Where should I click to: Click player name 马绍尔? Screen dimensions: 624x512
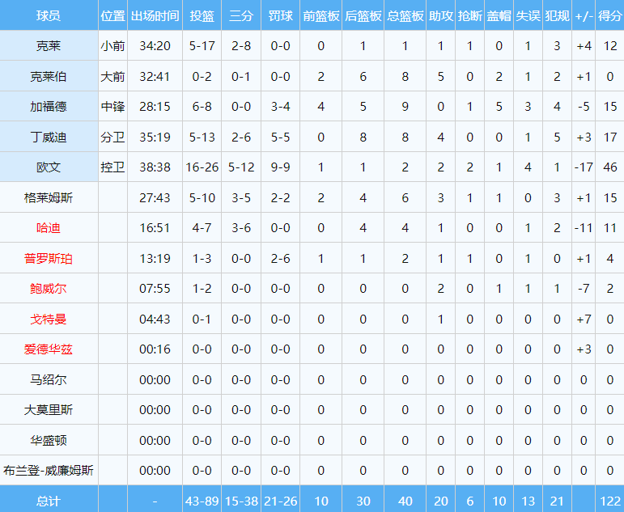click(49, 380)
